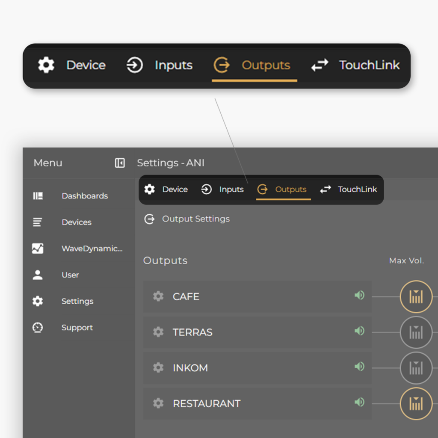The width and height of the screenshot is (438, 438).
Task: Open the RESTAURANT output gear settings
Action: pyautogui.click(x=158, y=403)
